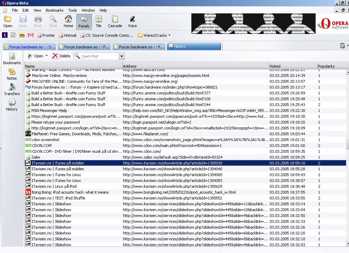Select 'ITavisen.no | Linux på iPod' row
The image size is (349, 253).
186,186
